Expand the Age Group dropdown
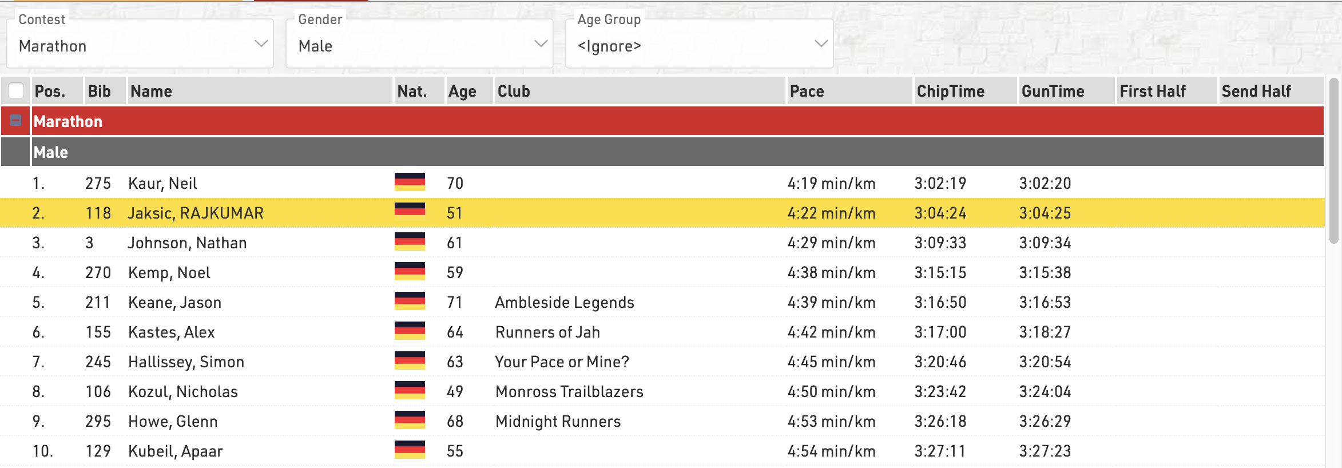Viewport: 1342px width, 468px height. coord(699,45)
